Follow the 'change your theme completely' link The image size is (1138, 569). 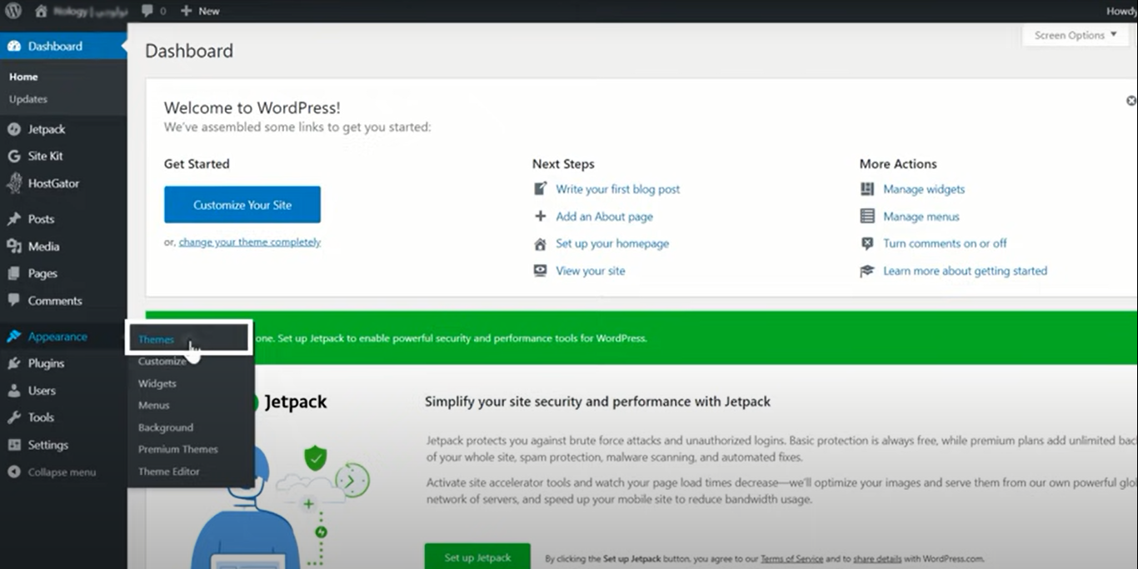(x=250, y=242)
